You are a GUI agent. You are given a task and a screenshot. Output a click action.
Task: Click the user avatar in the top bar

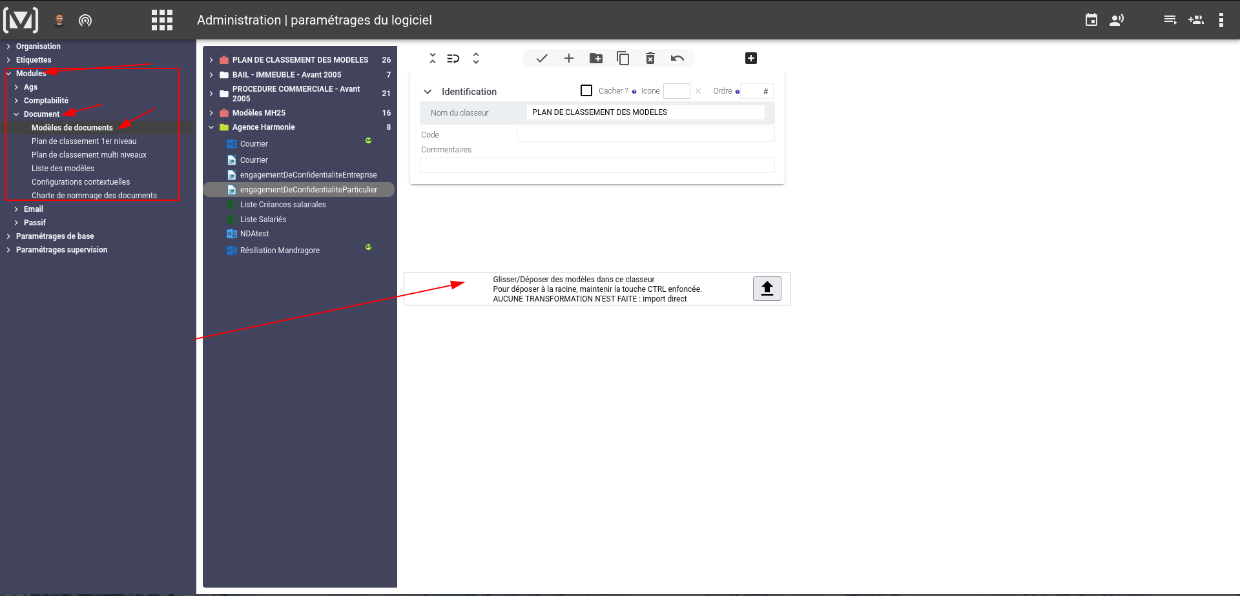point(59,20)
